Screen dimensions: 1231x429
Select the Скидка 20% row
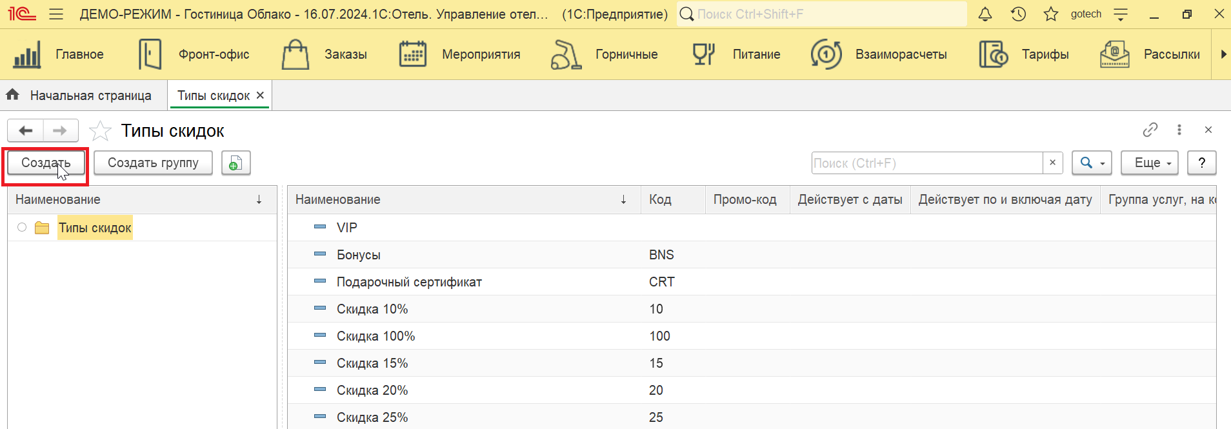click(752, 390)
